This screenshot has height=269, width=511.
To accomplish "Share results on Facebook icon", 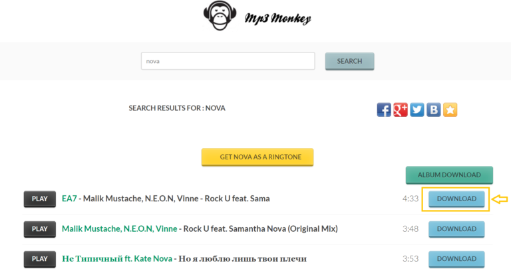I will pos(384,110).
